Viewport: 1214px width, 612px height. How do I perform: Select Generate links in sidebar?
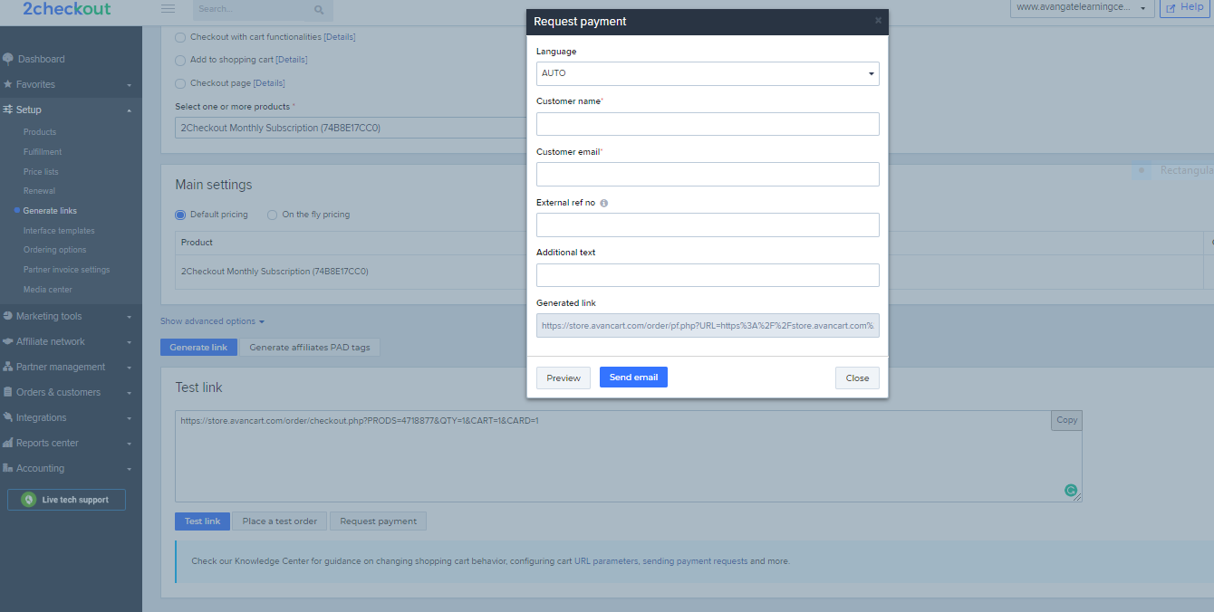[50, 211]
